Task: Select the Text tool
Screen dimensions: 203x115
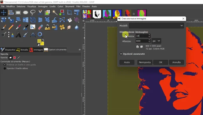Action: pyautogui.click(x=18, y=34)
